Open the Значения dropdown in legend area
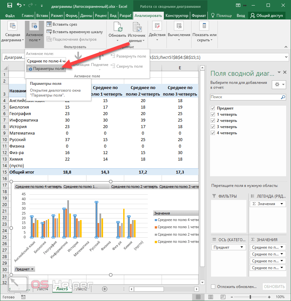 click(281, 204)
